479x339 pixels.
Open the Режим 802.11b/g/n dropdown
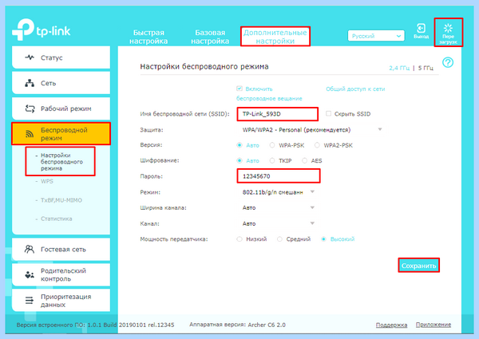(x=277, y=192)
